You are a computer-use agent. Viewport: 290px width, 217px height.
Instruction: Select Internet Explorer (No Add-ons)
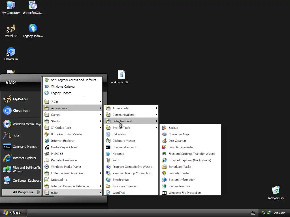tap(191, 160)
